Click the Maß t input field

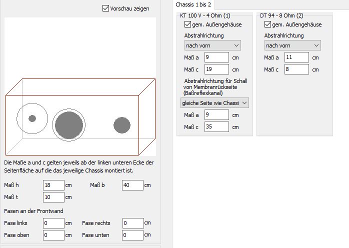(x=53, y=197)
